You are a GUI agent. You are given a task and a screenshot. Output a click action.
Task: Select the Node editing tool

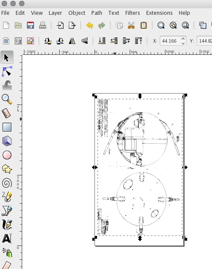tap(7, 71)
